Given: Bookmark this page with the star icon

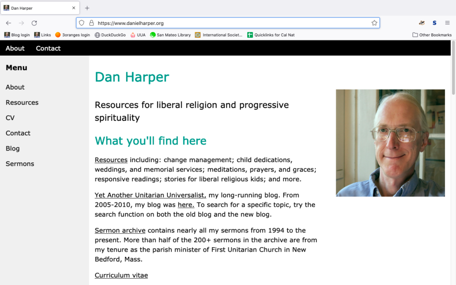Looking at the screenshot, I should tap(375, 23).
